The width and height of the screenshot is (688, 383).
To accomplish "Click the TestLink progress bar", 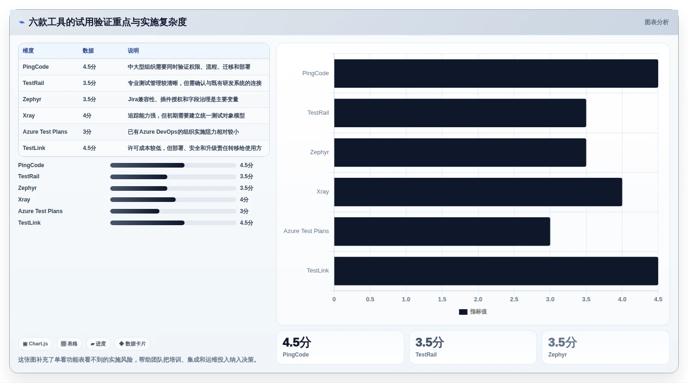I will (173, 223).
